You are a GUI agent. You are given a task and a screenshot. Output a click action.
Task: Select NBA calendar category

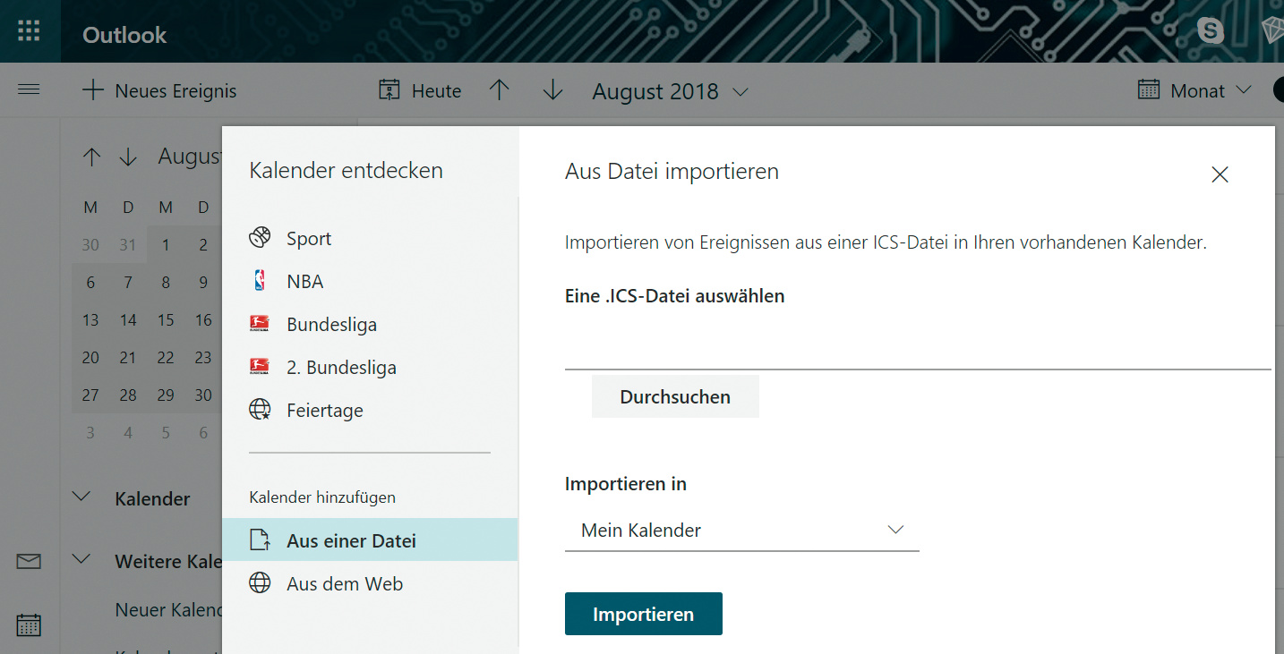click(304, 282)
